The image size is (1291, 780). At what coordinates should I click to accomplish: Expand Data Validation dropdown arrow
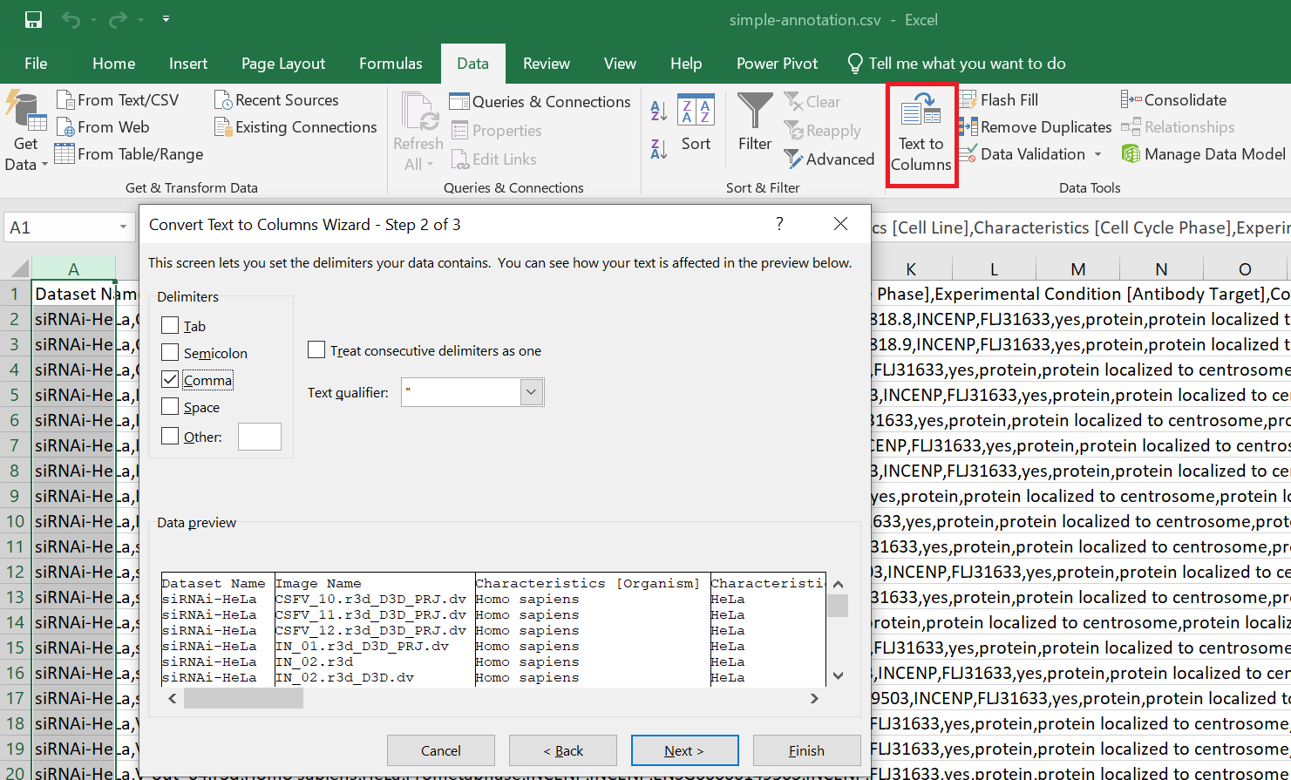point(1098,154)
